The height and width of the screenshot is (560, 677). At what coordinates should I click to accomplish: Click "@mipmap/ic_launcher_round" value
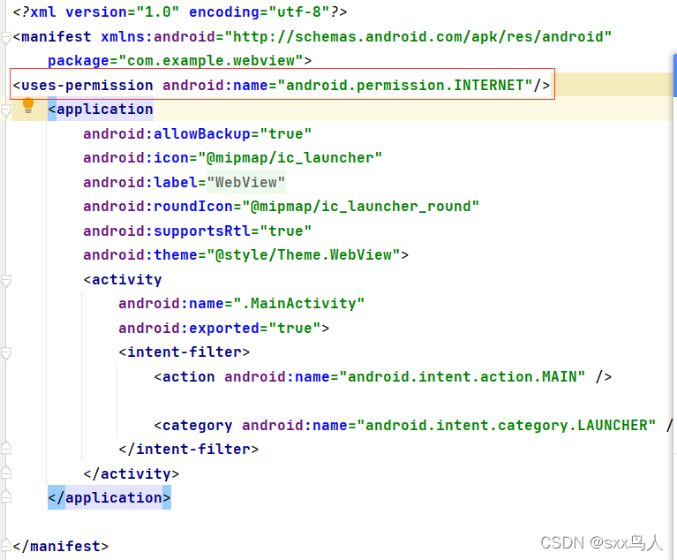coord(360,206)
